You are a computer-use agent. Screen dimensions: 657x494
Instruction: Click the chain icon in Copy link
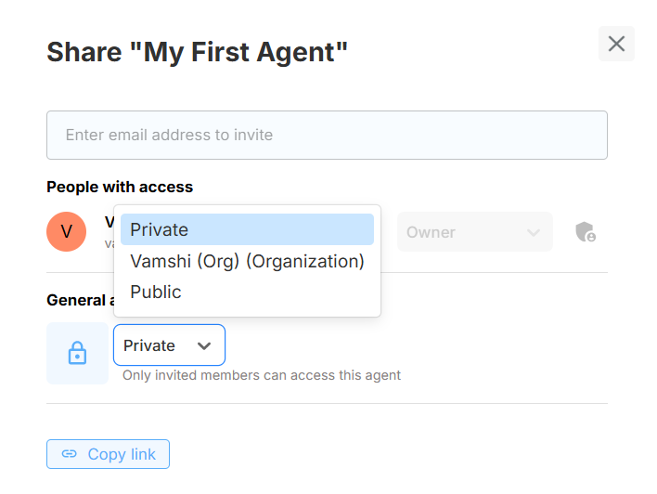coord(69,454)
